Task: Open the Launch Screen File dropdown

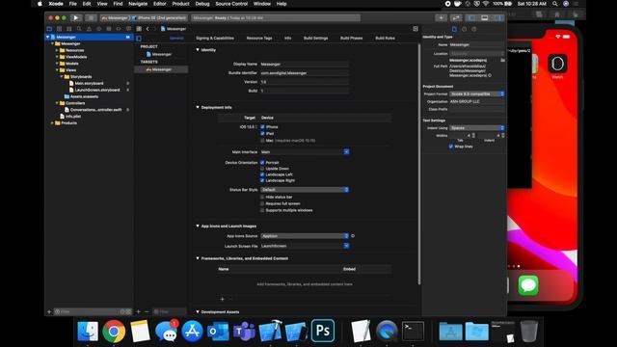Action: click(305, 246)
